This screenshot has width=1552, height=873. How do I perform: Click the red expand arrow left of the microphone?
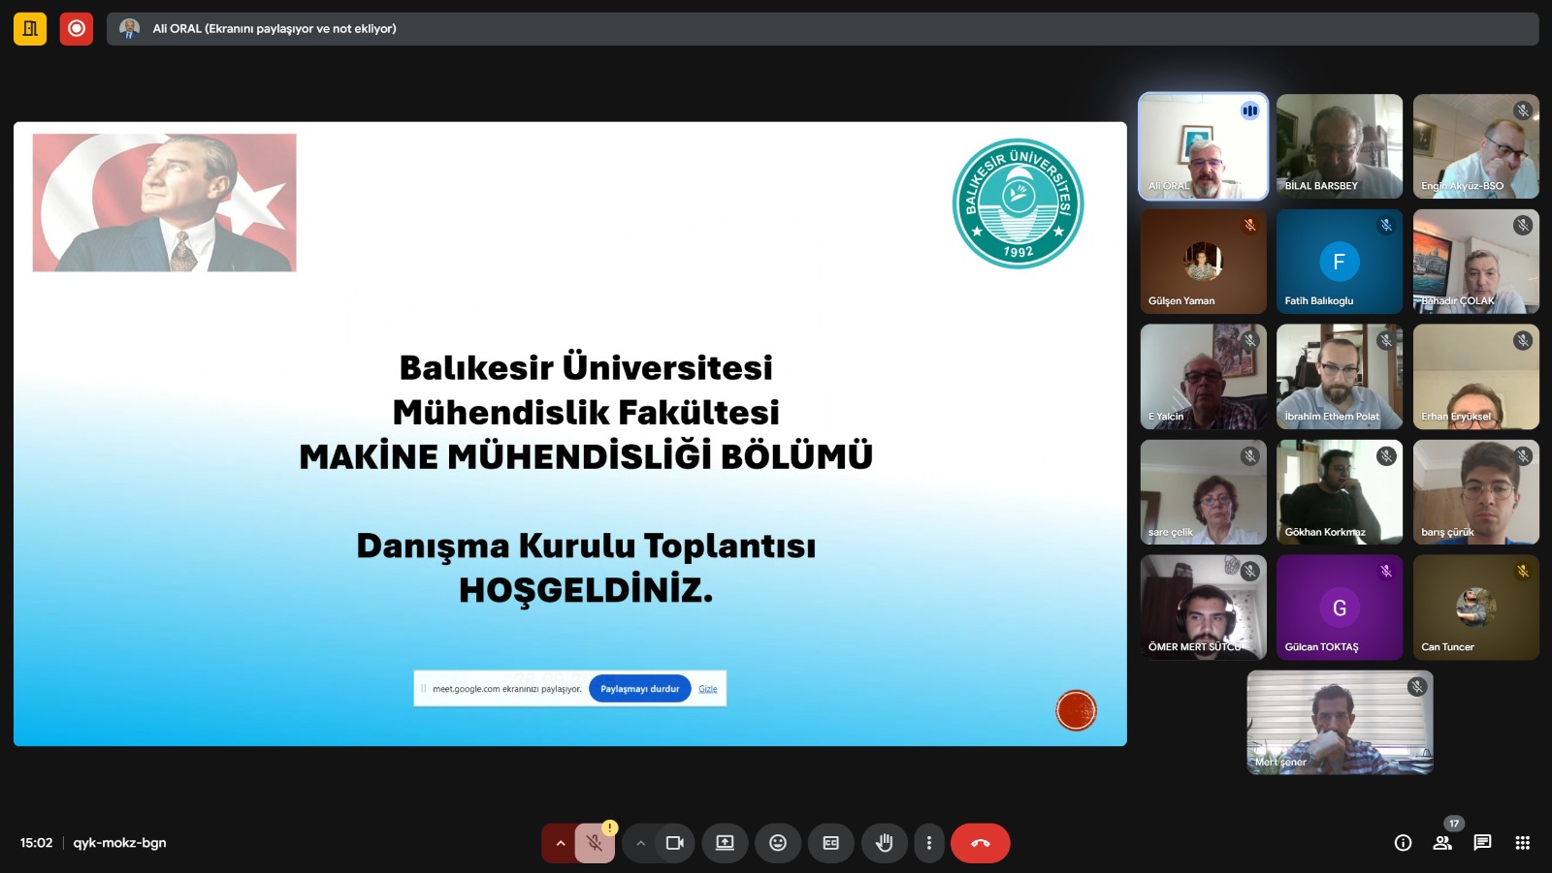[x=560, y=843]
